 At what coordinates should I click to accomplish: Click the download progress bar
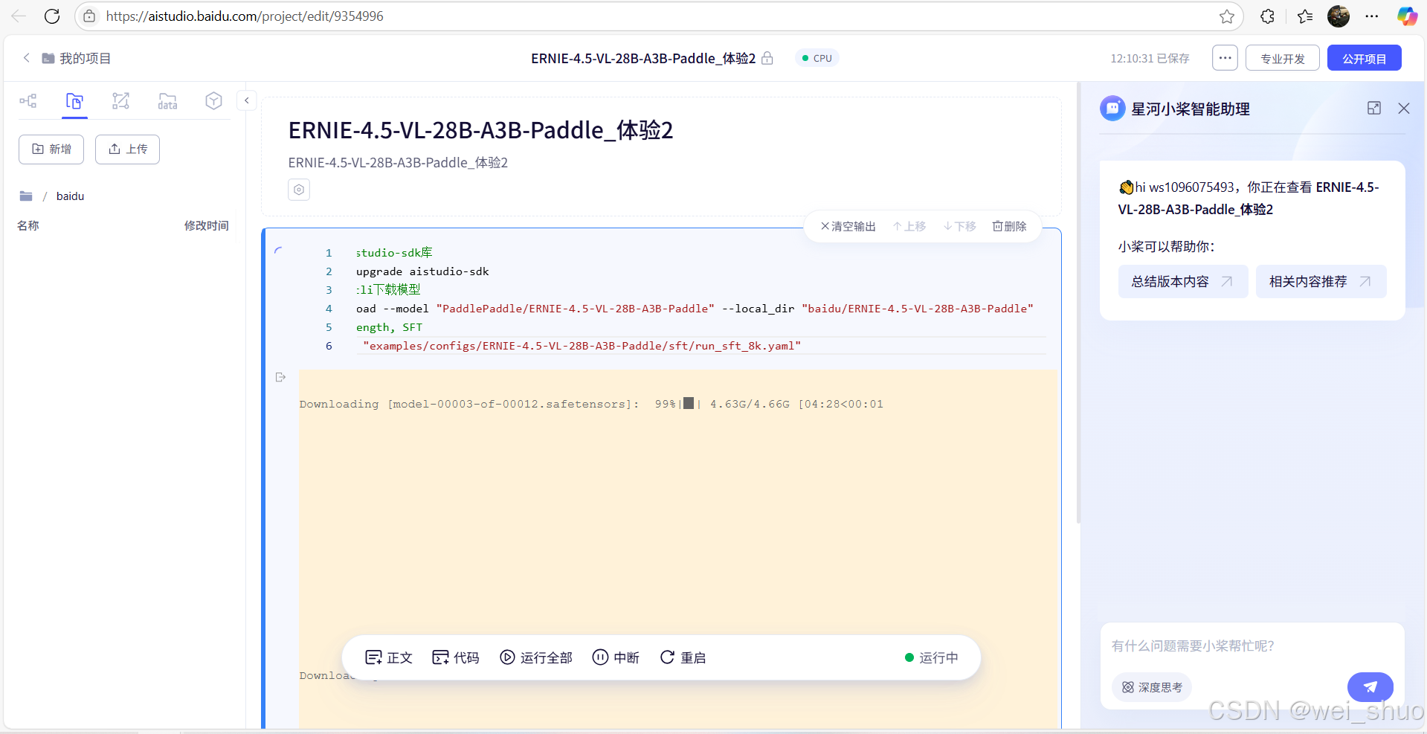click(x=689, y=404)
